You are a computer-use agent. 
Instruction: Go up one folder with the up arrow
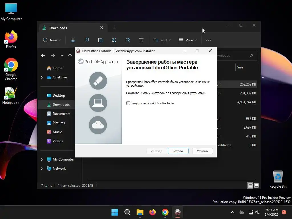[70, 56]
